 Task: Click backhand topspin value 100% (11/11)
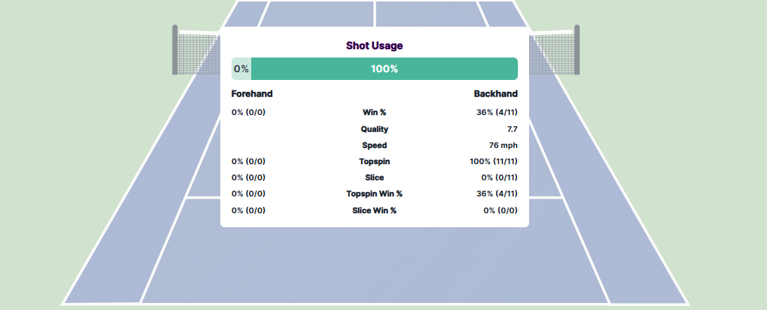tap(493, 161)
